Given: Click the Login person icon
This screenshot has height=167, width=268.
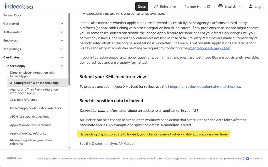Looking at the screenshot, I should pyautogui.click(x=250, y=7).
